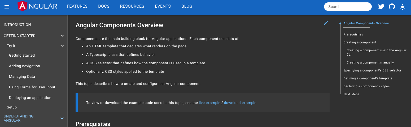Jump to Angular Components Overview in contents

pos(366,23)
